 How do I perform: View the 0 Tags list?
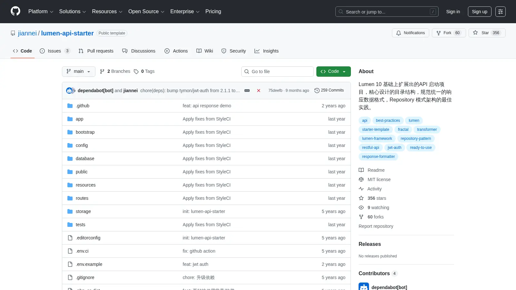pyautogui.click(x=144, y=71)
